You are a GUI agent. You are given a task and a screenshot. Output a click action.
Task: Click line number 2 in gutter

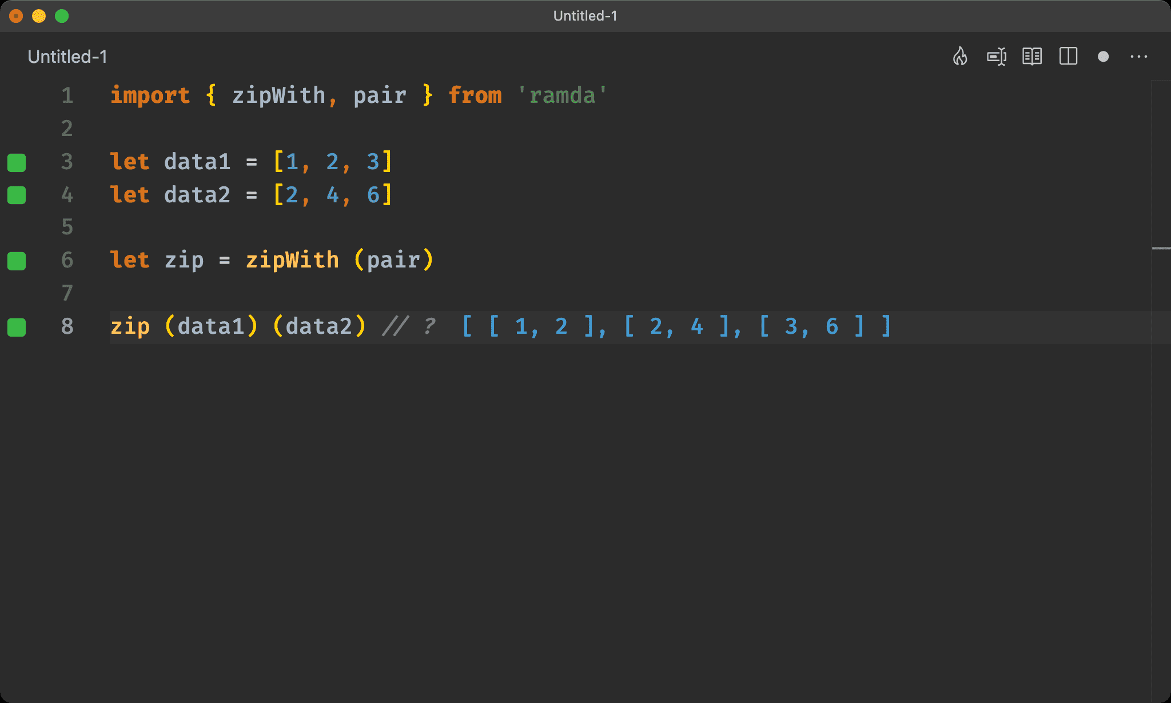coord(67,129)
